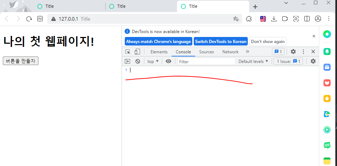Open the red Pocket sidebar icon
Image resolution: width=337 pixels, height=166 pixels.
pos(327,83)
